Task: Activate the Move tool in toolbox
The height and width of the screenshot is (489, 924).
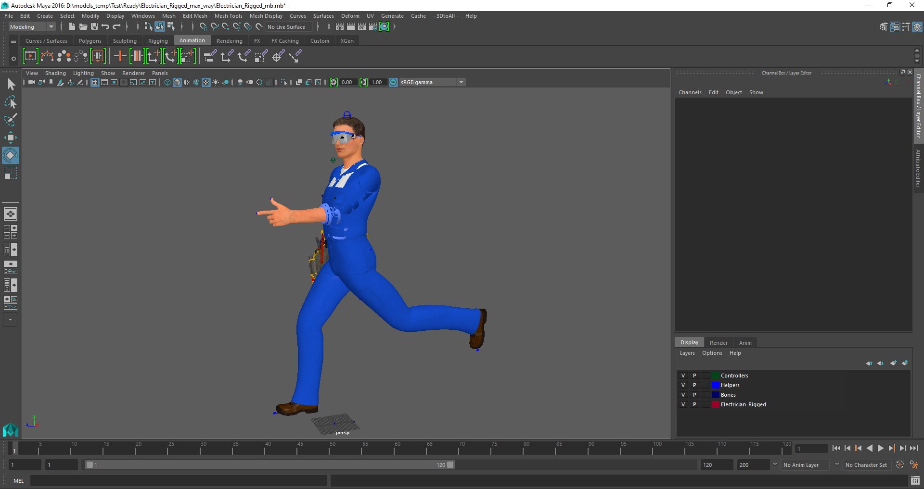Action: (x=11, y=138)
